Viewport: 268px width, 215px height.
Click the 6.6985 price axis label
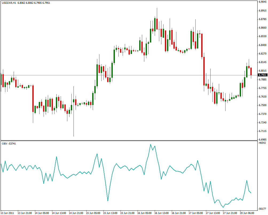tap(263, 139)
